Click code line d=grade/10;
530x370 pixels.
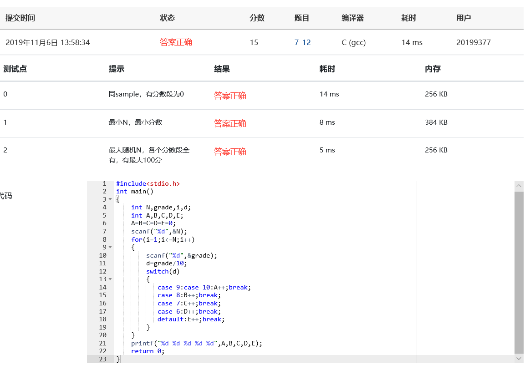point(166,263)
